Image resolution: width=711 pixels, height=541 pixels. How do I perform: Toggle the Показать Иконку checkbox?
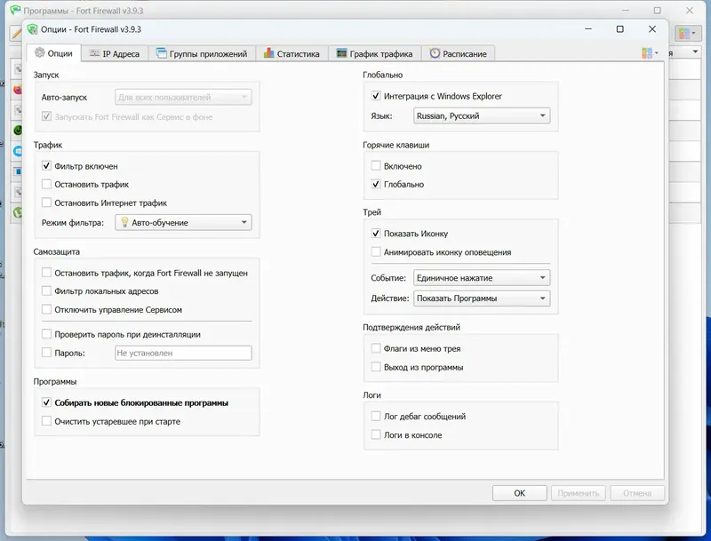pos(375,234)
